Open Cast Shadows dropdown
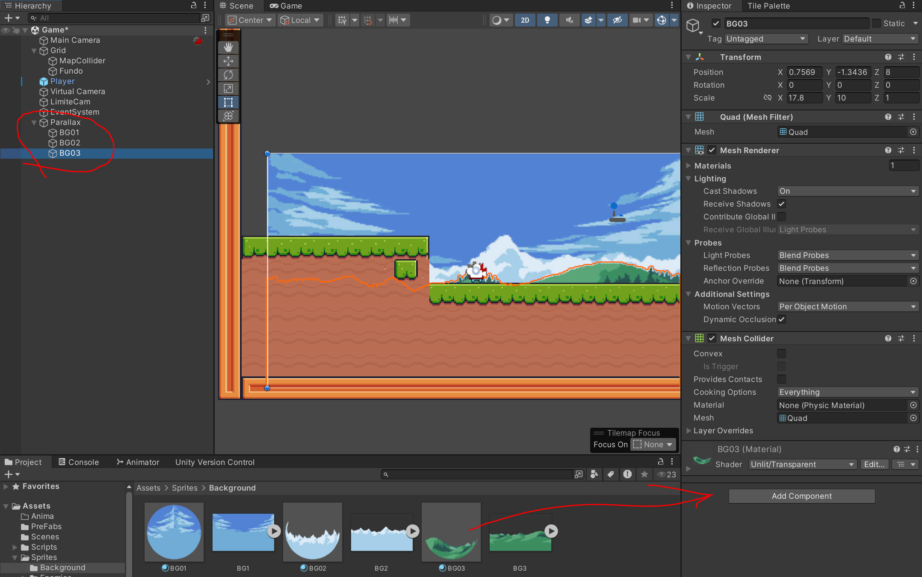Screen dimensions: 922x577 pyautogui.click(x=847, y=191)
